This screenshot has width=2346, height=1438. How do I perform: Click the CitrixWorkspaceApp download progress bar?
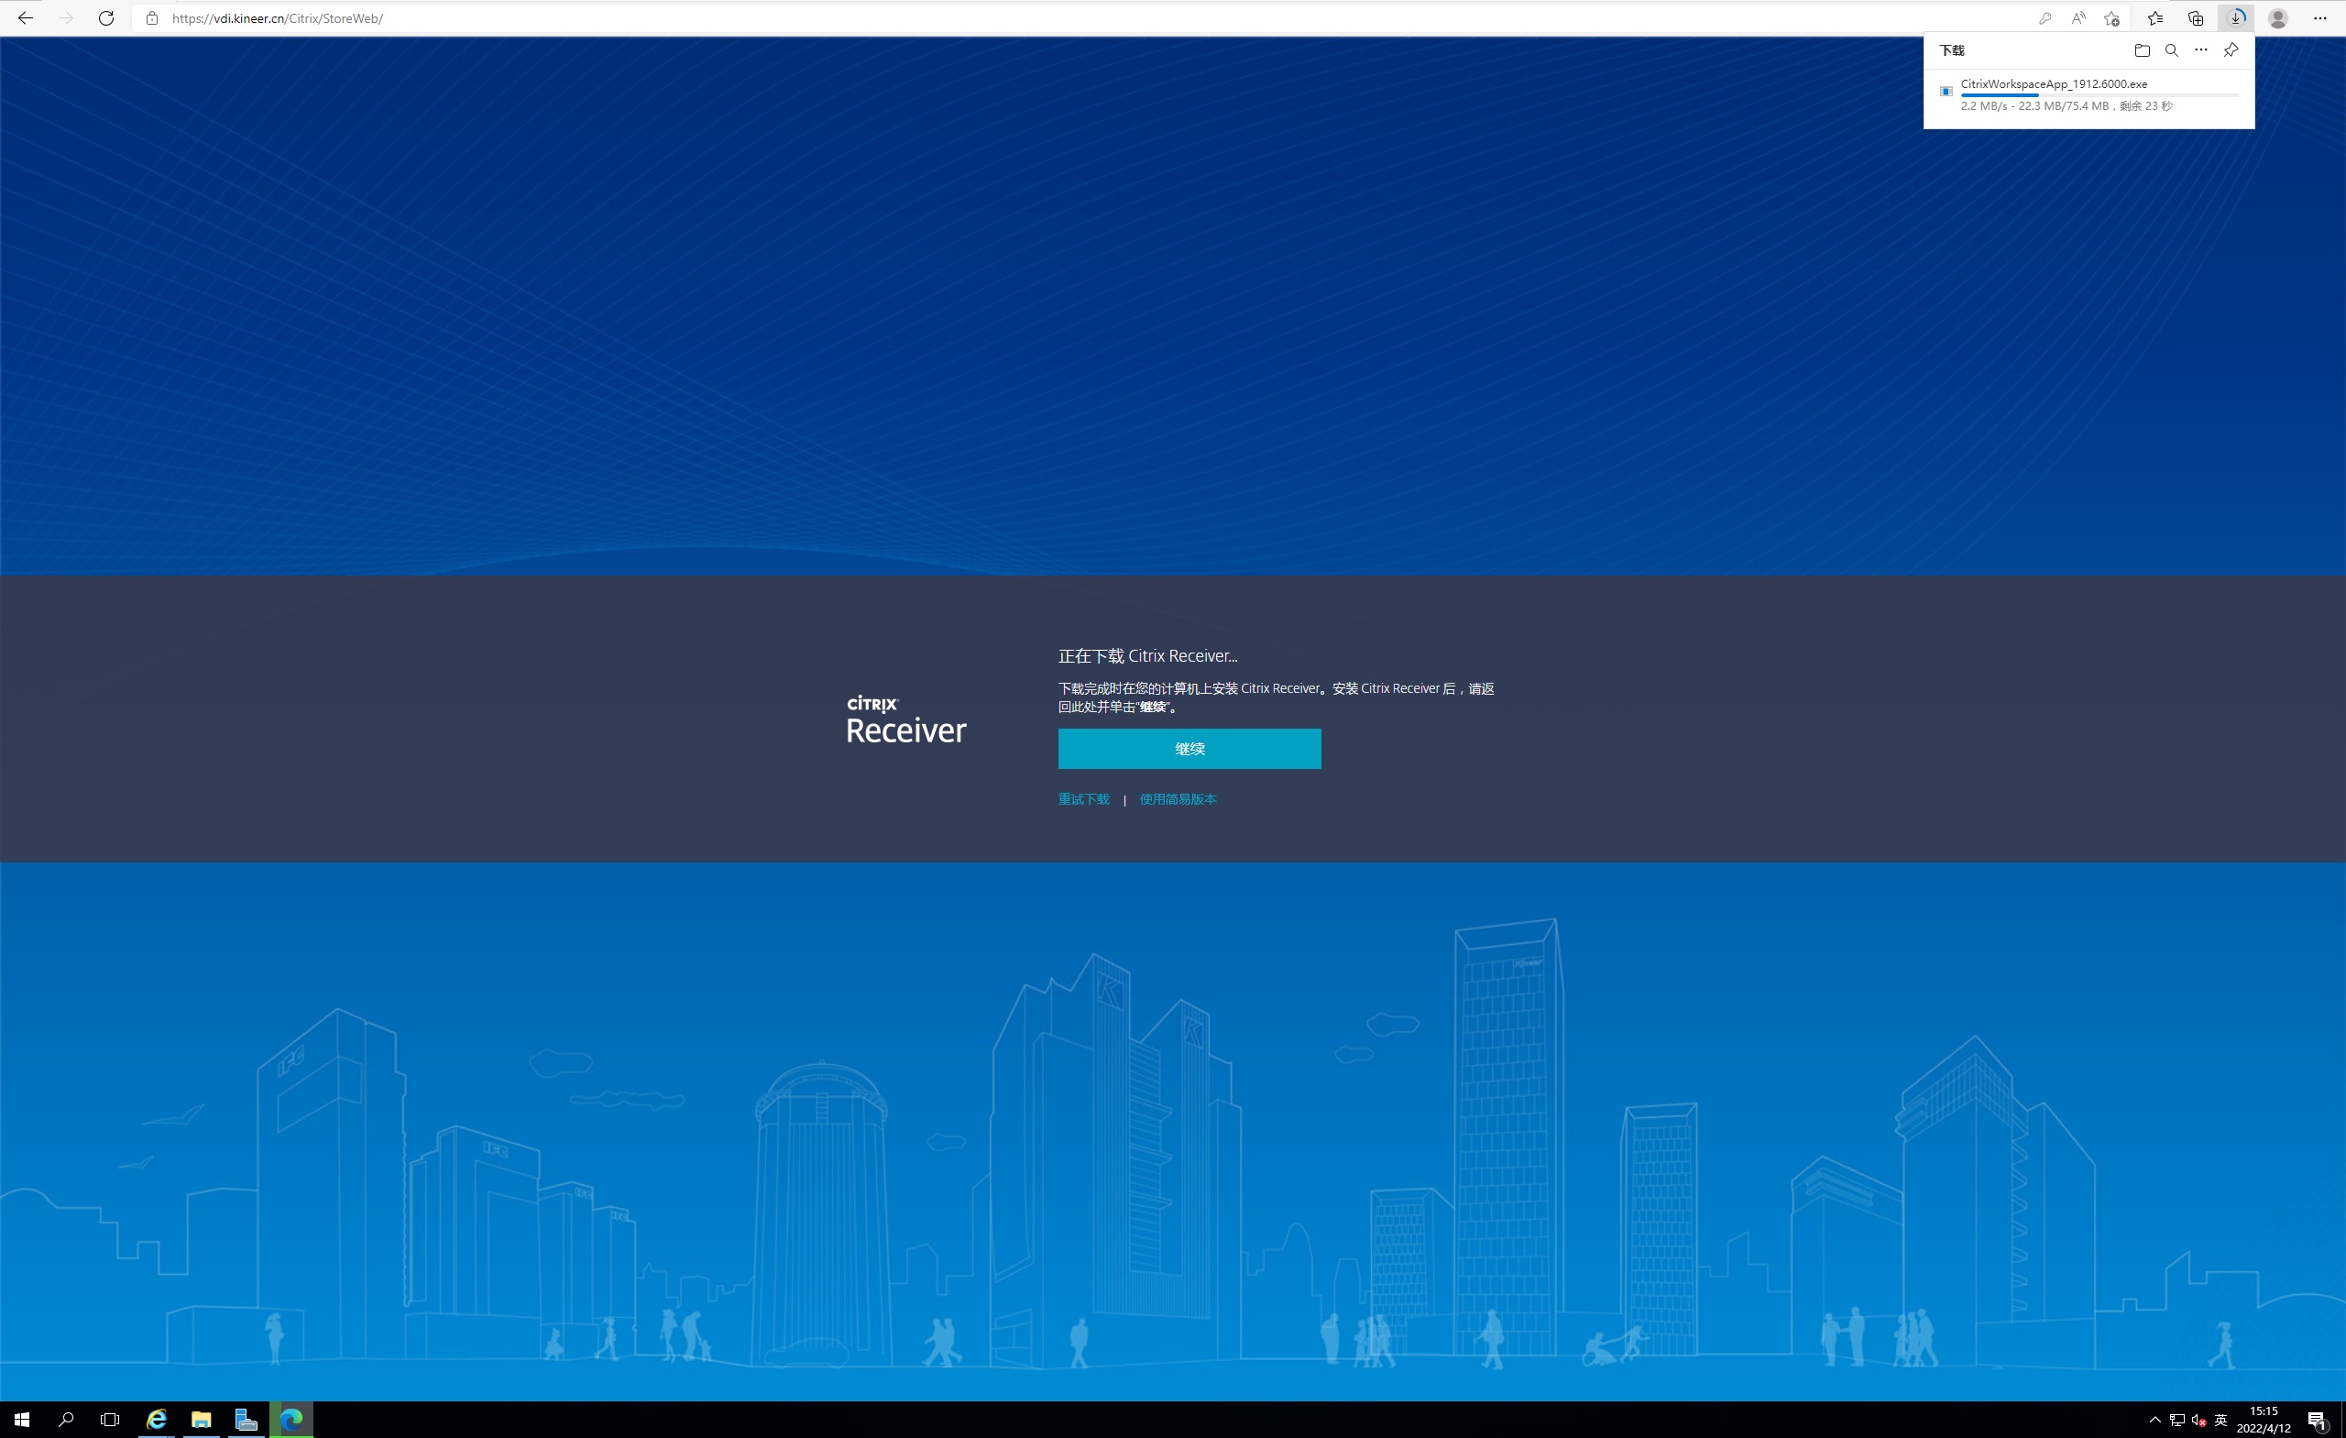click(2099, 95)
